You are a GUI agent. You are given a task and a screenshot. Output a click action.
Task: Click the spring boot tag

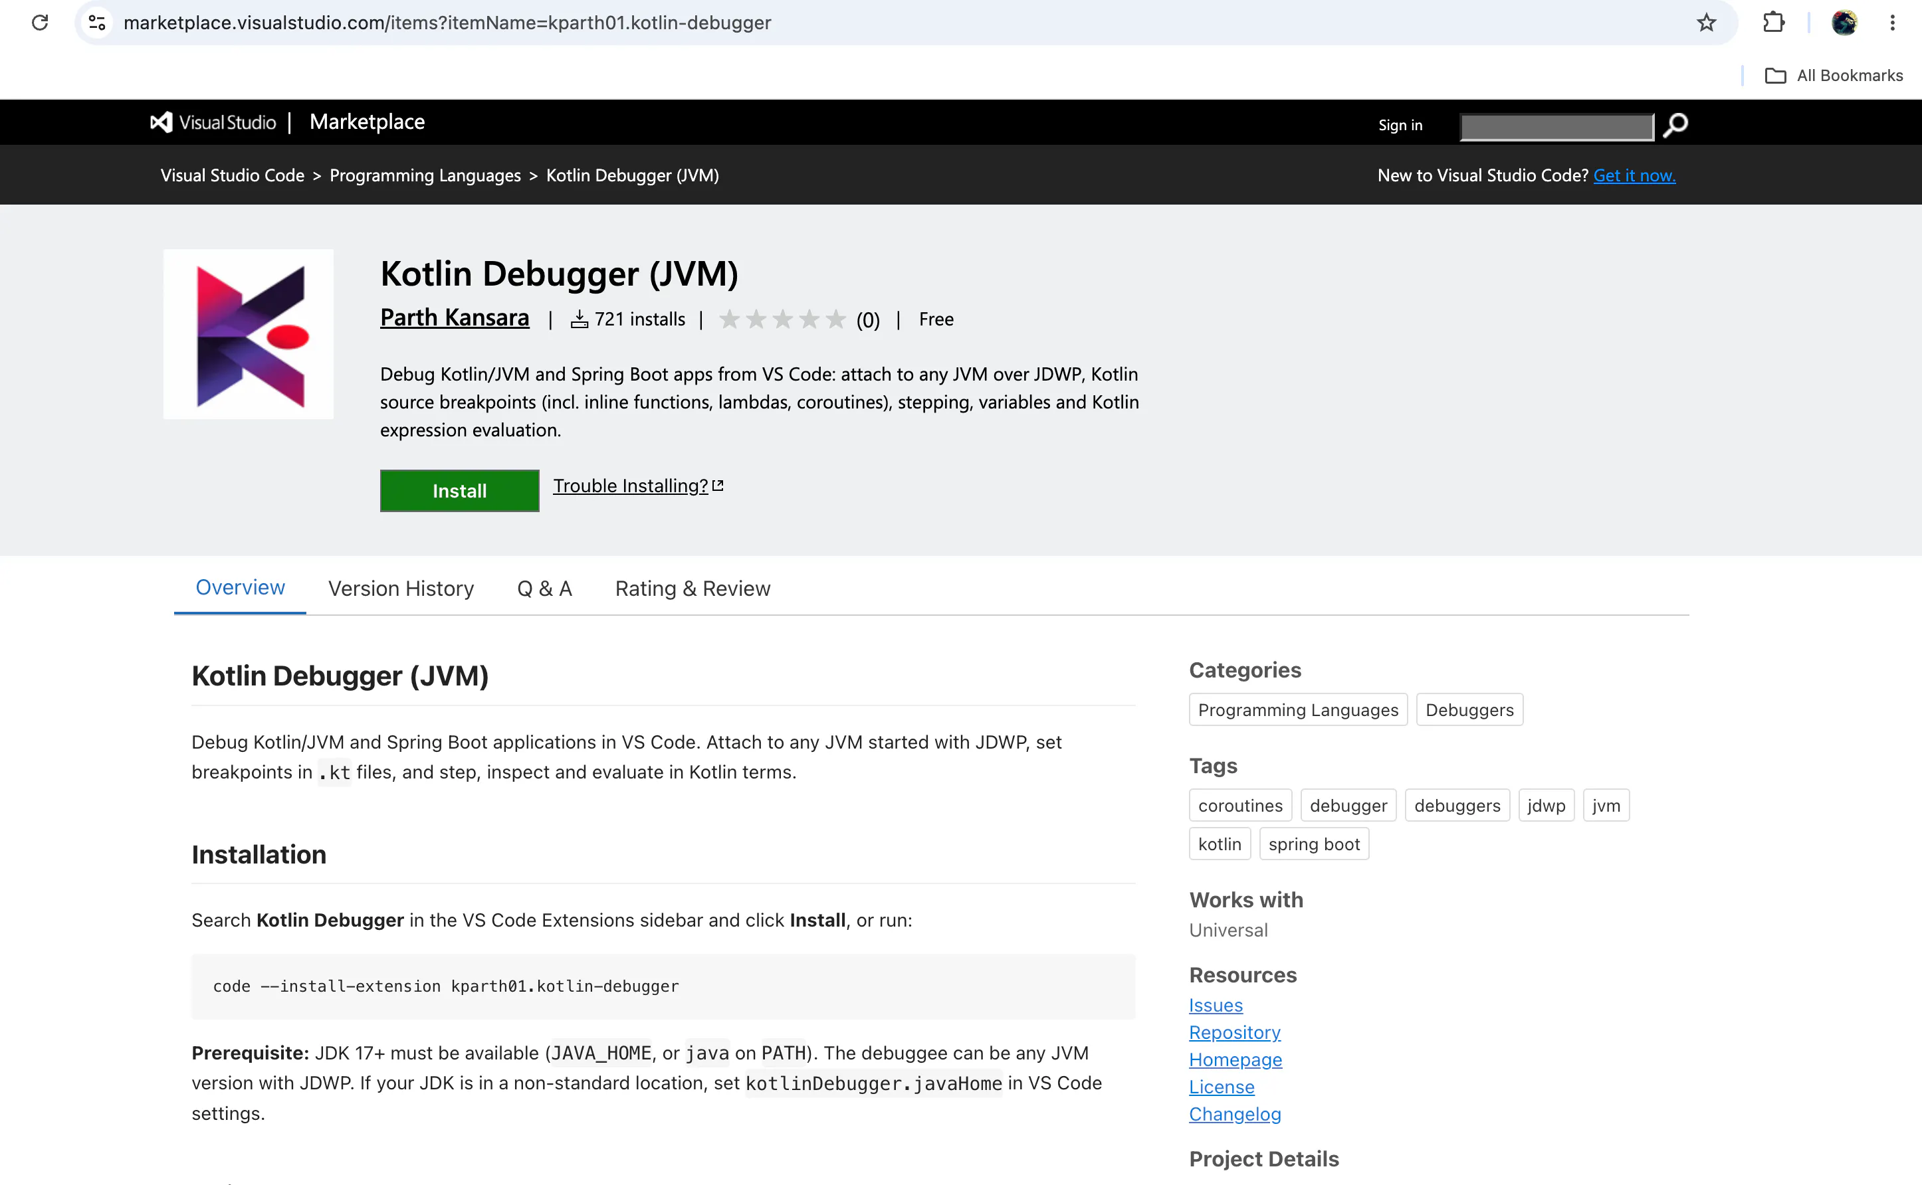point(1315,844)
